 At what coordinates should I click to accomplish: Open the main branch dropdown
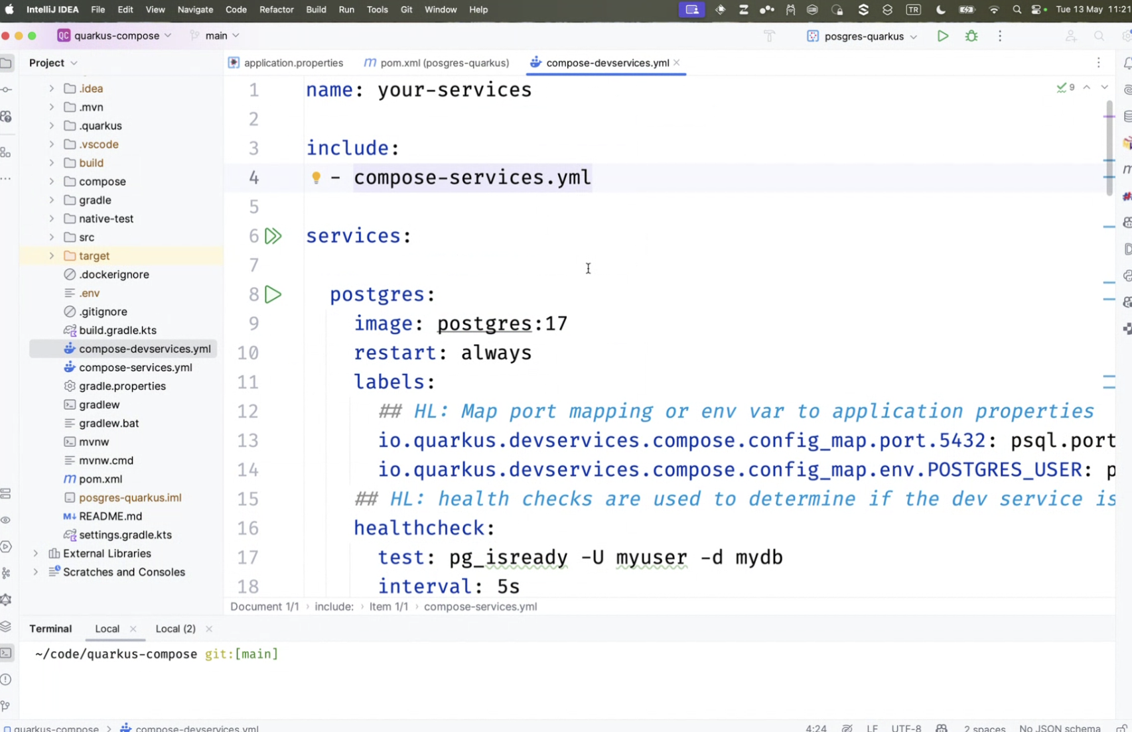tap(214, 36)
